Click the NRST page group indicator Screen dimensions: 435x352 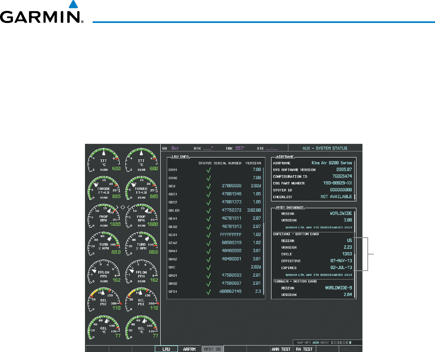(x=325, y=343)
